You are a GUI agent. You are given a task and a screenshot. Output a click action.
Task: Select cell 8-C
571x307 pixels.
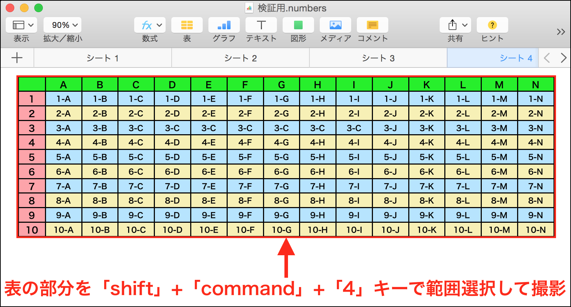tap(136, 201)
